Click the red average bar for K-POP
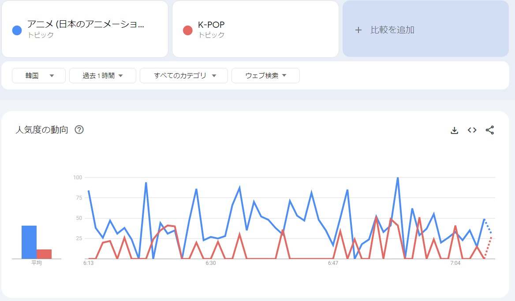This screenshot has height=301, width=515. (x=44, y=254)
